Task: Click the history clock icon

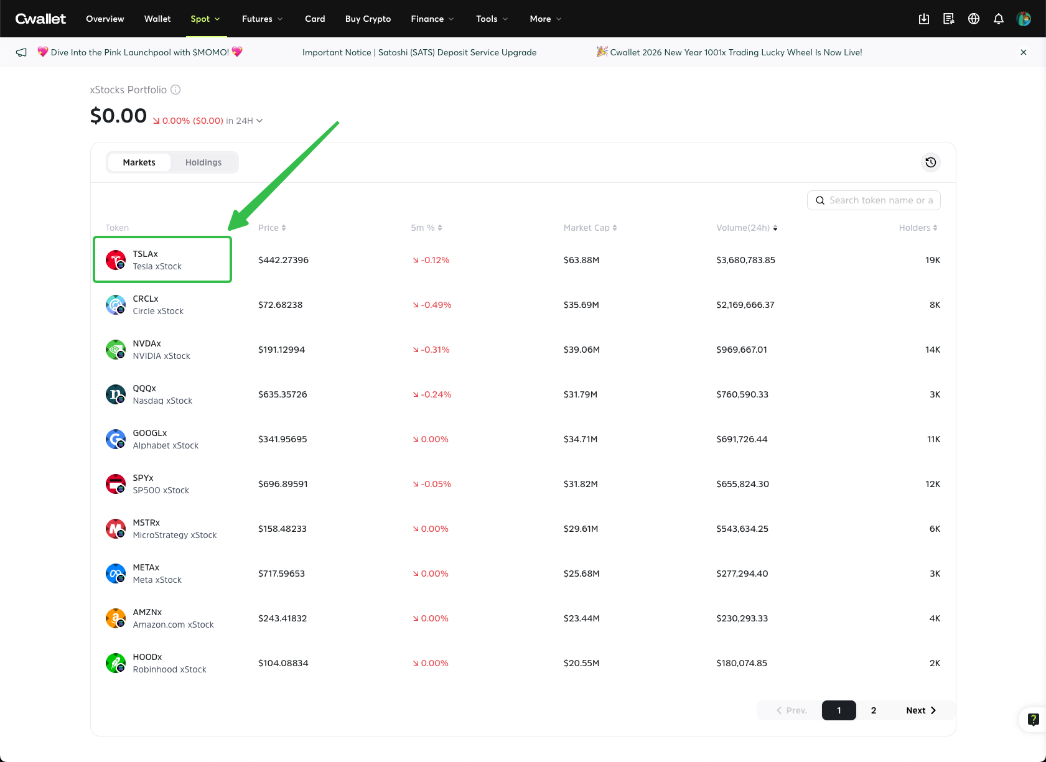Action: coord(931,162)
